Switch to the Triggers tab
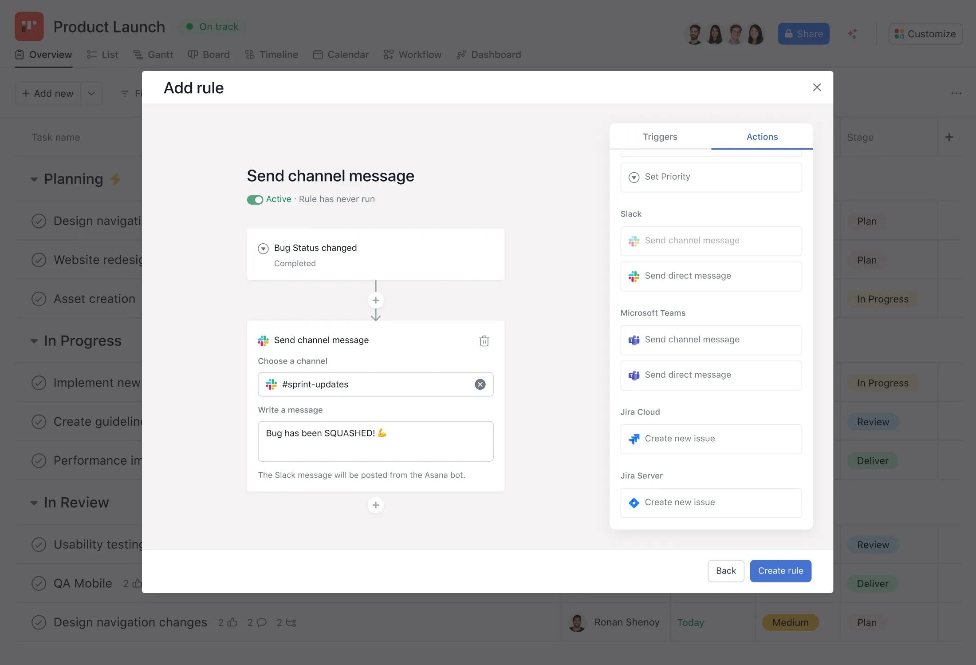Viewport: 976px width, 665px height. 660,137
